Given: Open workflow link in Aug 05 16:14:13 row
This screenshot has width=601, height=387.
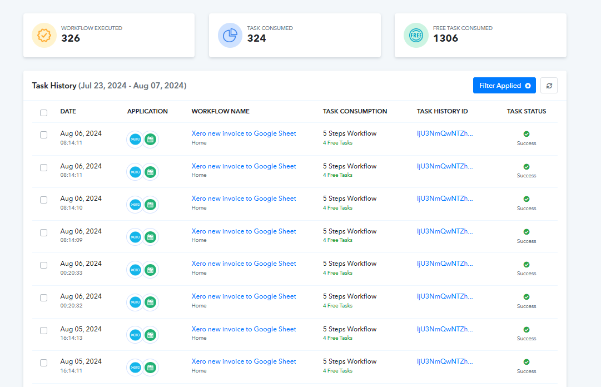Looking at the screenshot, I should tap(244, 329).
